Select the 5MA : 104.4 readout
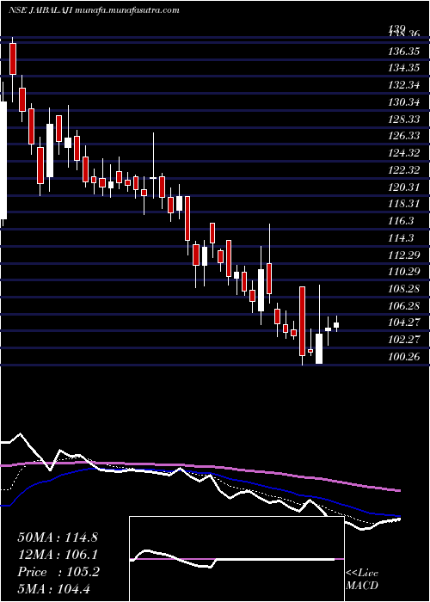Viewport: 430px width, 602px height. [54, 588]
